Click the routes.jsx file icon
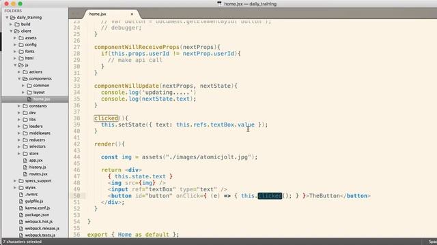 [25, 174]
